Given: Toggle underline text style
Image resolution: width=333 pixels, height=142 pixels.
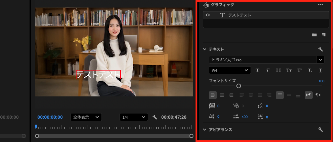Looking at the screenshot, I should point(320,70).
